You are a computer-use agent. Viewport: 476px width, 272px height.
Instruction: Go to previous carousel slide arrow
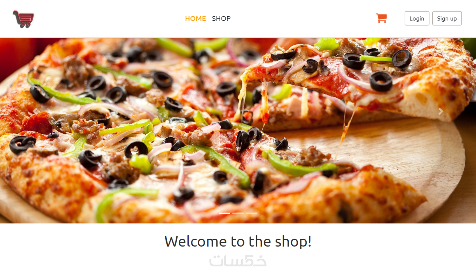pos(35,111)
